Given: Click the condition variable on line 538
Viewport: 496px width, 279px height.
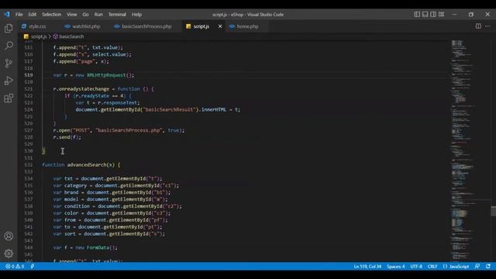Looking at the screenshot, I should coord(77,206).
